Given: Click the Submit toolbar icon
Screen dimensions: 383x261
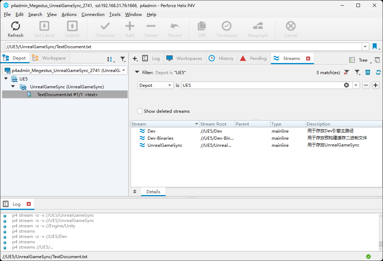Looking at the screenshot, I should click(72, 26).
